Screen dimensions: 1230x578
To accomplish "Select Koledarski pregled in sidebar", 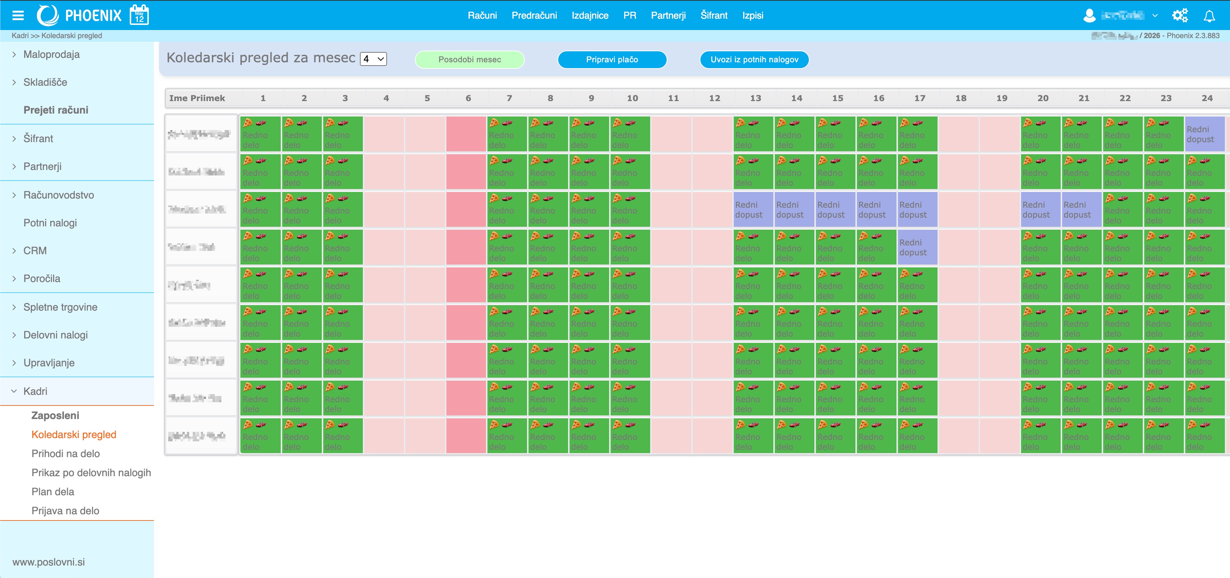I will (x=74, y=434).
